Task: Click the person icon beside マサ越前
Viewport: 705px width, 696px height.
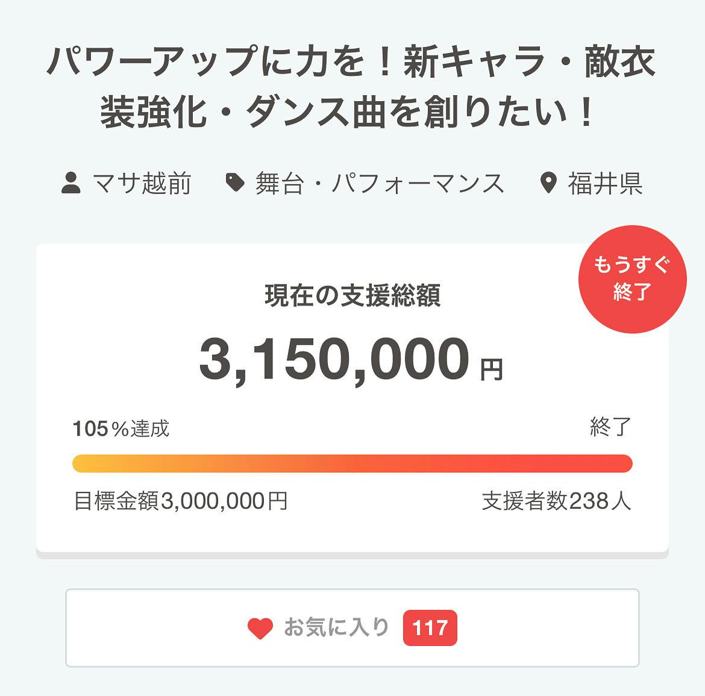Action: (x=71, y=183)
